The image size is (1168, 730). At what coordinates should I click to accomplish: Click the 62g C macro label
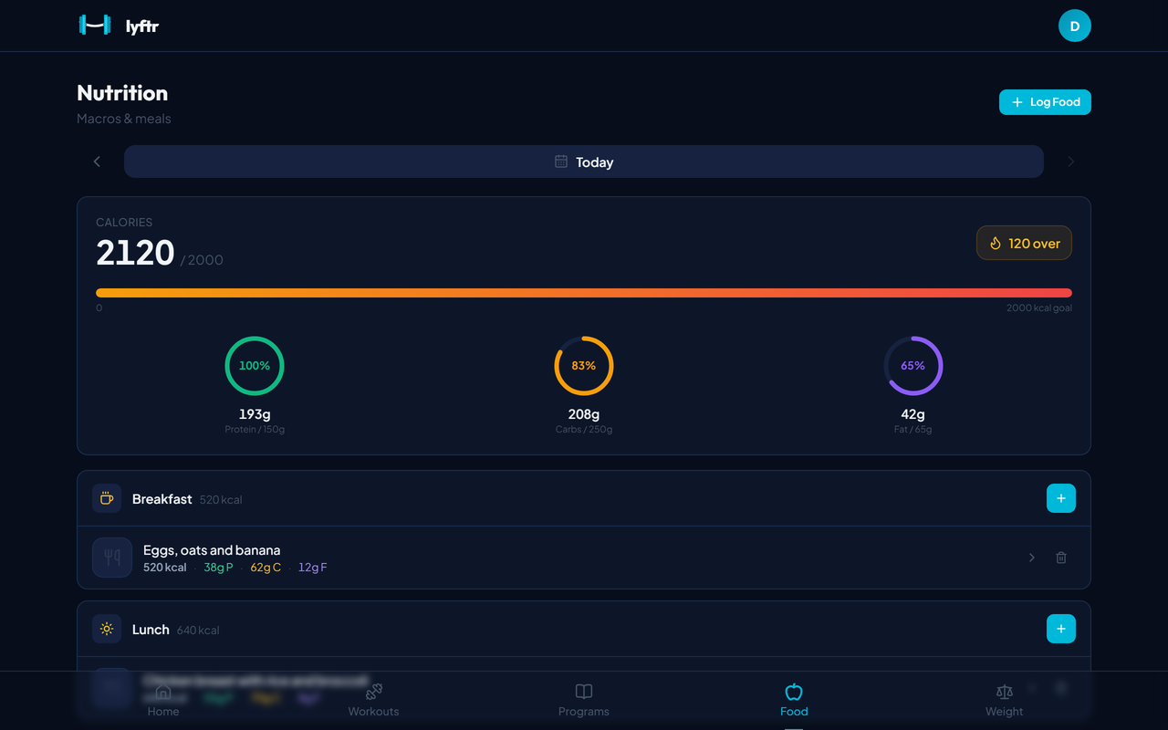[266, 568]
